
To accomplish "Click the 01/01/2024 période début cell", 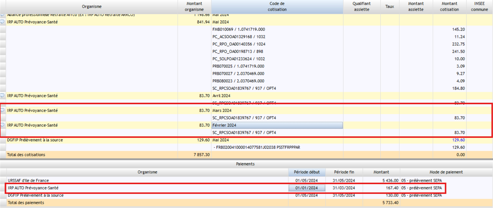I will (x=307, y=188).
